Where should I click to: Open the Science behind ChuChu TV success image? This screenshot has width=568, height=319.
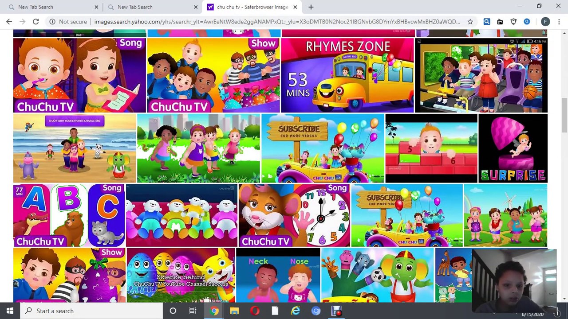181,275
